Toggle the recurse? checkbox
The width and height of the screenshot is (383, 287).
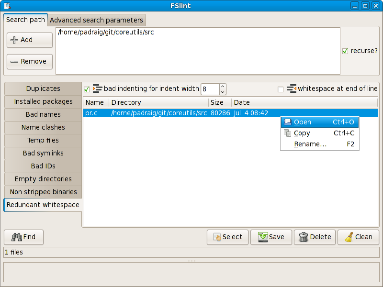tap(345, 51)
